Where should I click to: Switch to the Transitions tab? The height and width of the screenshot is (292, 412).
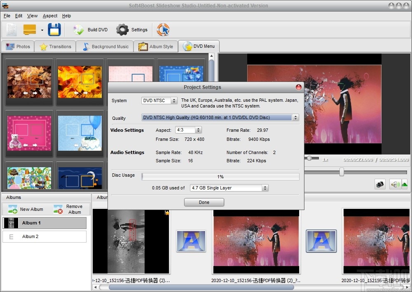tap(56, 47)
